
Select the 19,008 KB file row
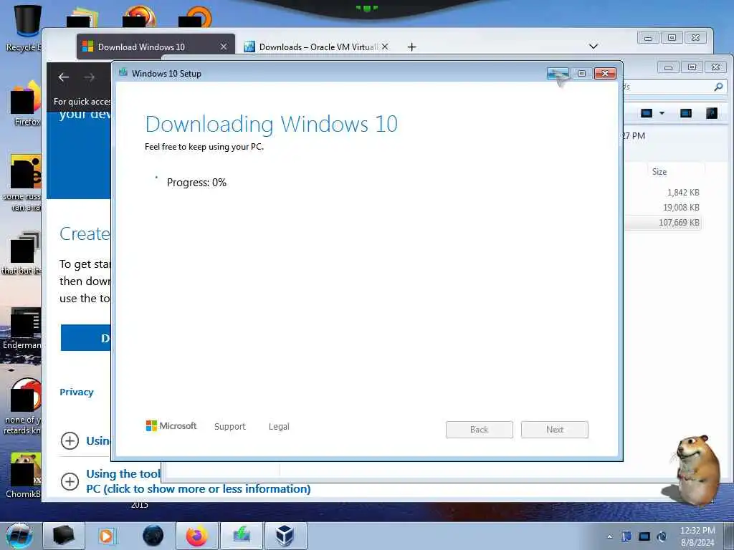[663, 207]
